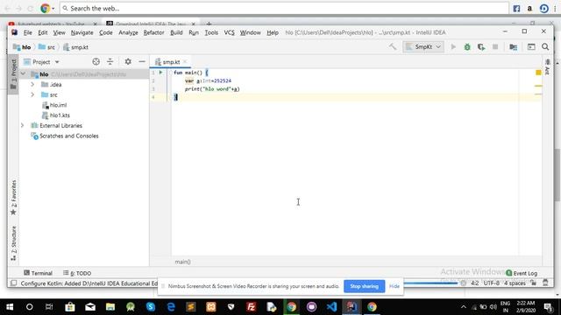
Task: Switch to the smp.kt editor tab
Action: [x=171, y=62]
